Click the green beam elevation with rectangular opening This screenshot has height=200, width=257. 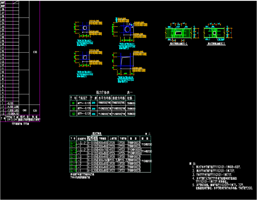pyautogui.click(x=178, y=33)
